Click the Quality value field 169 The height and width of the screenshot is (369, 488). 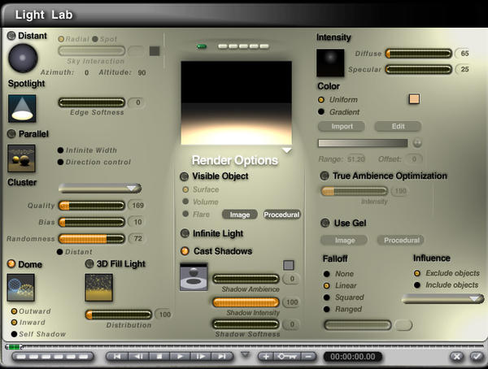pos(137,206)
